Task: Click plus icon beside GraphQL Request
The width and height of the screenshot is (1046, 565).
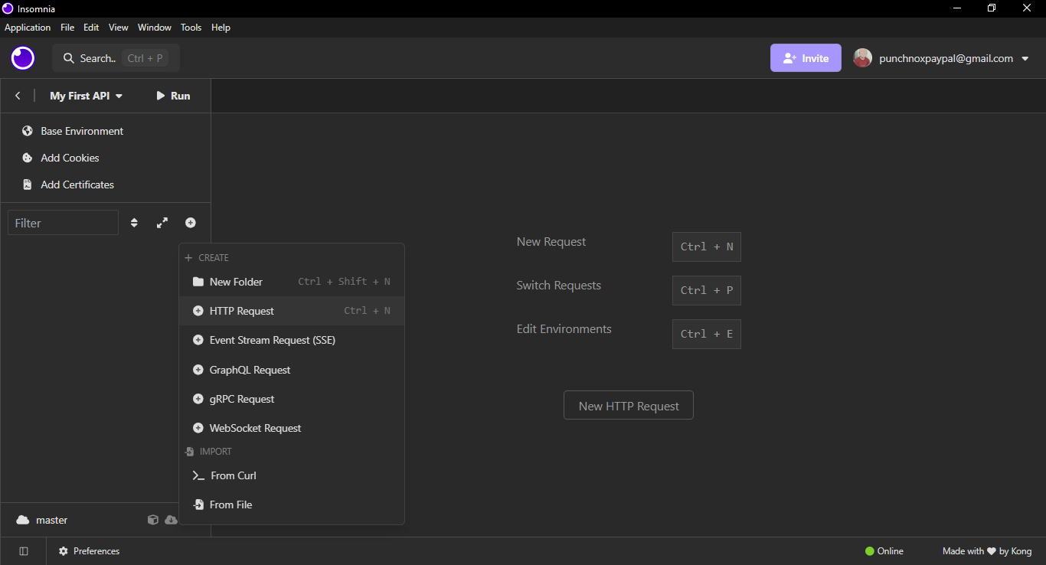Action: [x=198, y=370]
